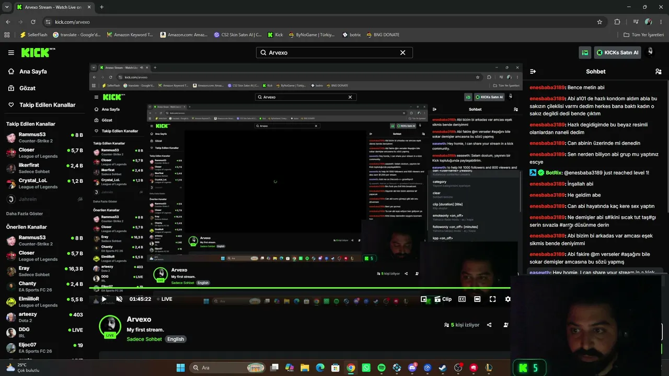Open File Explorer from taskbar
The height and width of the screenshot is (376, 669).
tap(305, 368)
